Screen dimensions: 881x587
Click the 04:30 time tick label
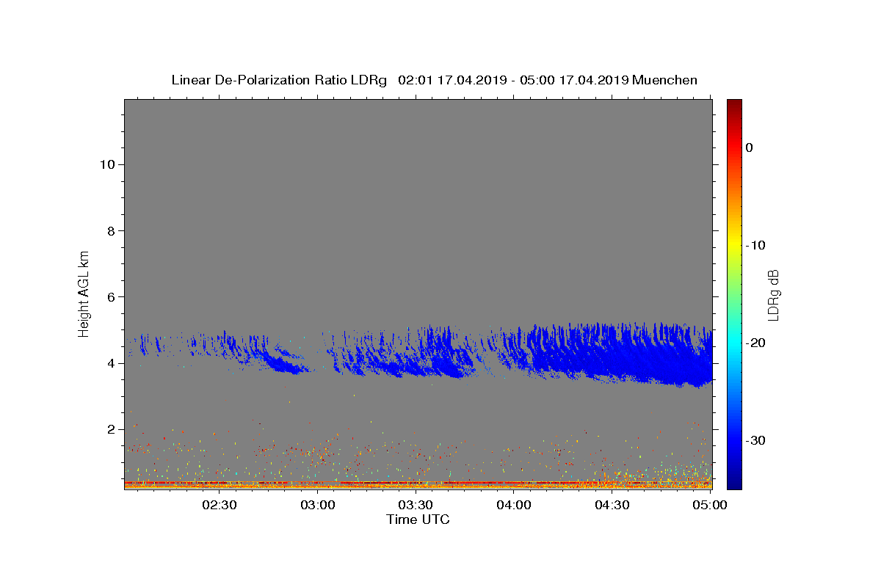pos(612,505)
